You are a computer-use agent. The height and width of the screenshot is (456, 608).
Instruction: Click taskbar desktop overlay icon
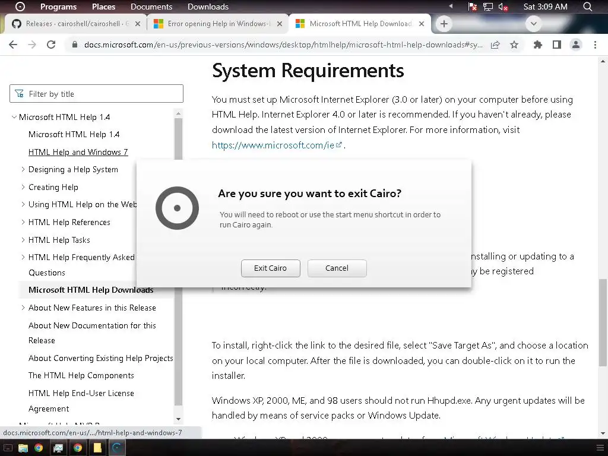click(x=8, y=448)
